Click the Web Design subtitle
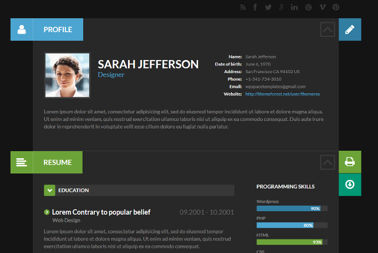The image size is (378, 253). click(x=67, y=220)
